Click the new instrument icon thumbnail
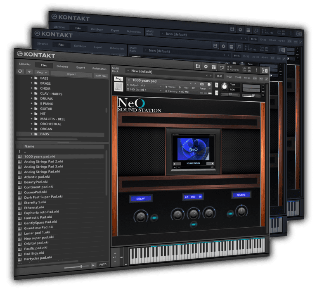Image resolution: width=317 pixels, height=300 pixels. coord(118,87)
